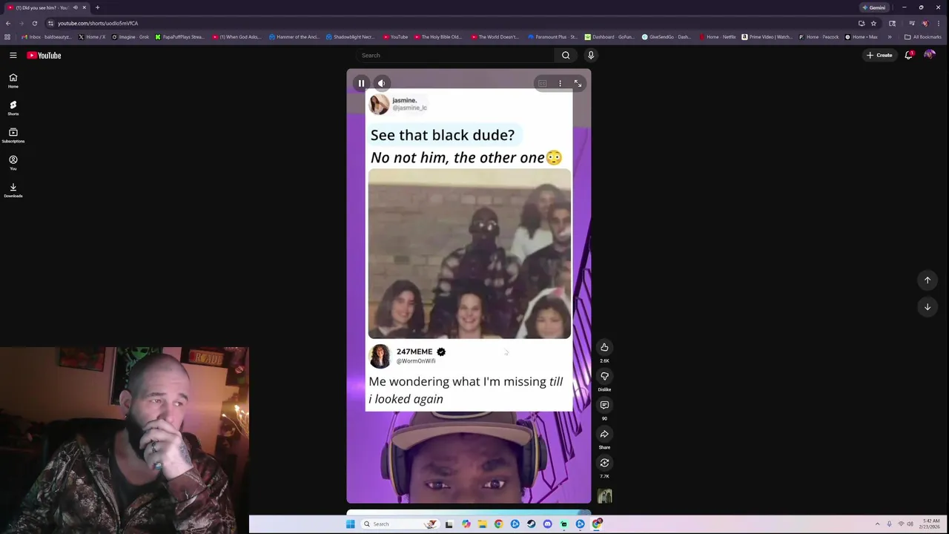Image resolution: width=949 pixels, height=534 pixels.
Task: Open Steam from the taskbar
Action: tap(531, 524)
